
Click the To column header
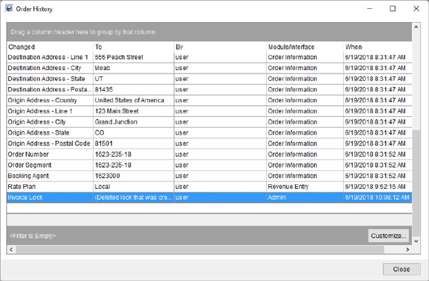pyautogui.click(x=133, y=47)
